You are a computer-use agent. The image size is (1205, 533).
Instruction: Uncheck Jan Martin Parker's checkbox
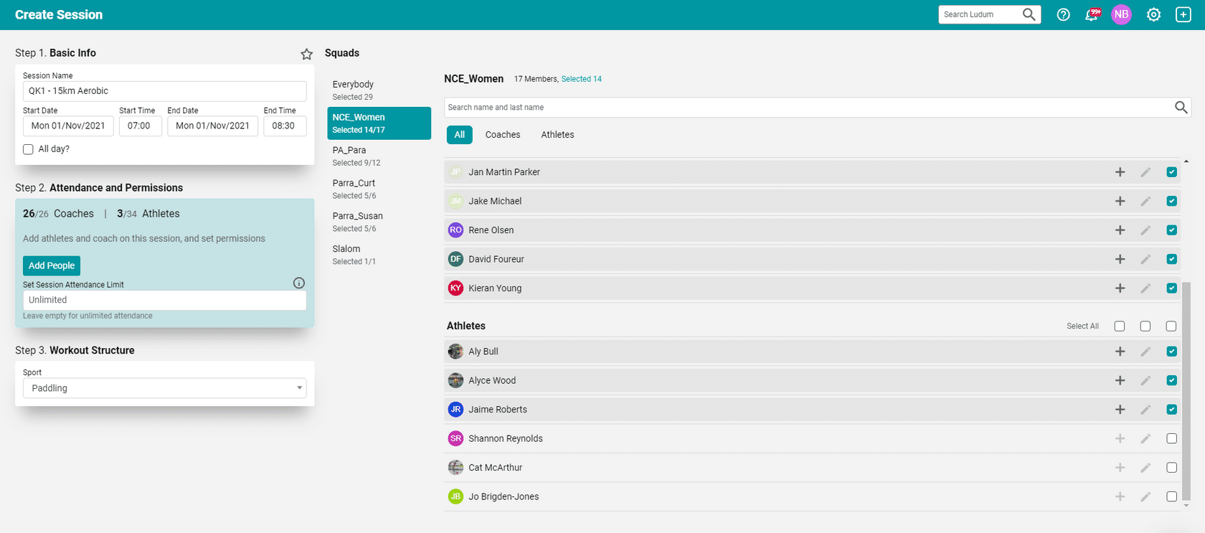[1171, 172]
